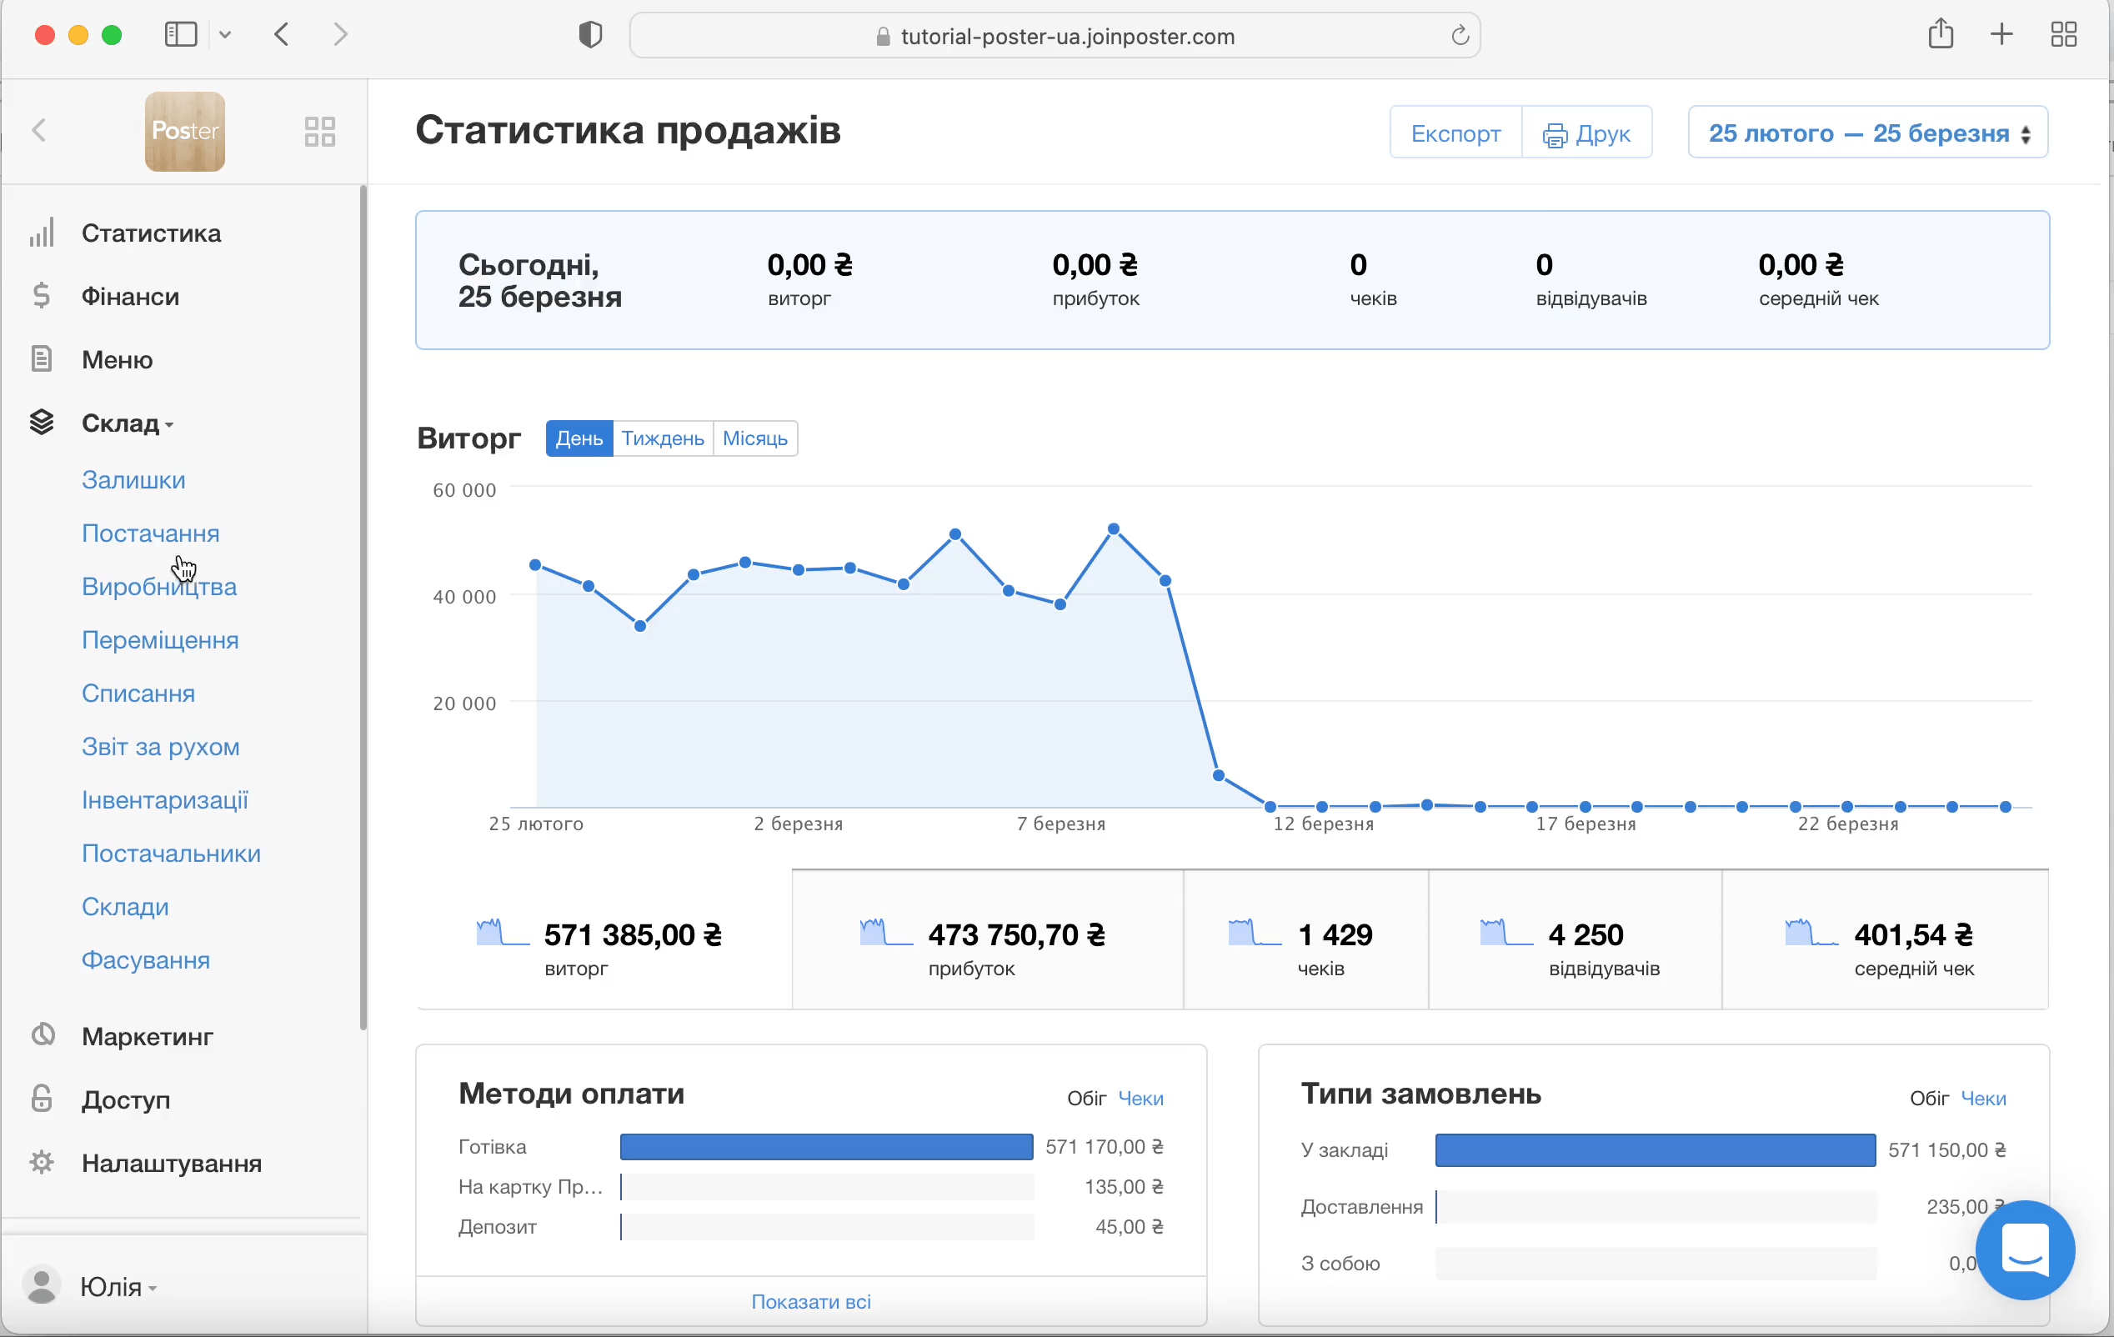Switch revenue chart to Місяць view
Viewport: 2114px width, 1337px height.
pyautogui.click(x=755, y=438)
